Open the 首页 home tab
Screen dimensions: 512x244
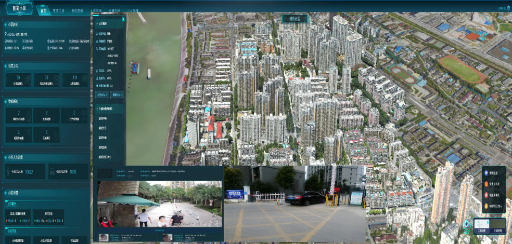pos(43,10)
